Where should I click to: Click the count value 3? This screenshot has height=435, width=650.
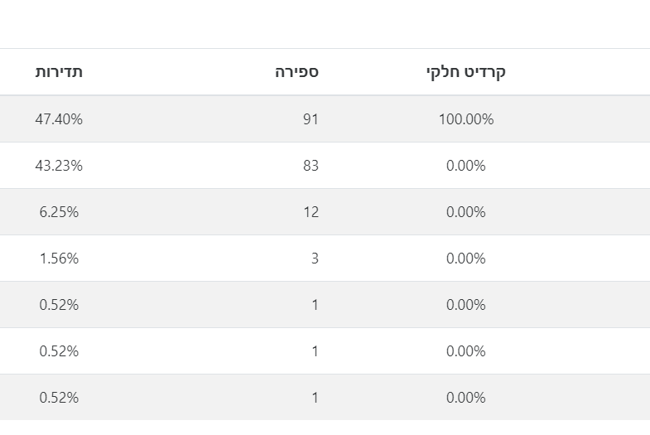tap(315, 259)
